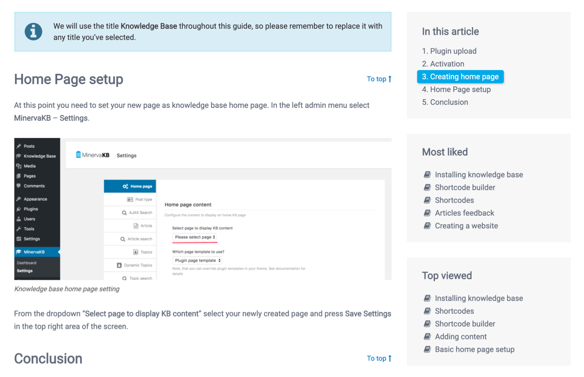Open the Plugin page template dropdown
584x377 pixels.
click(197, 261)
